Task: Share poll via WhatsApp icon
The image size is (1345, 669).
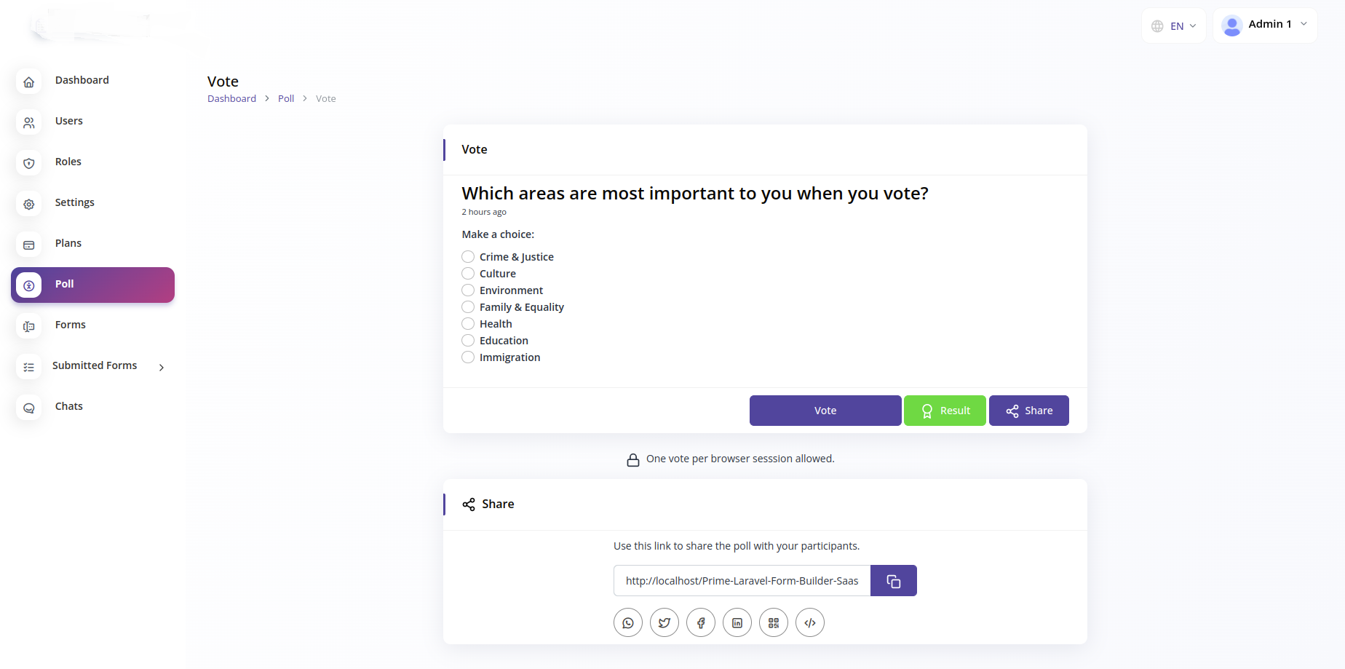Action: 628,623
